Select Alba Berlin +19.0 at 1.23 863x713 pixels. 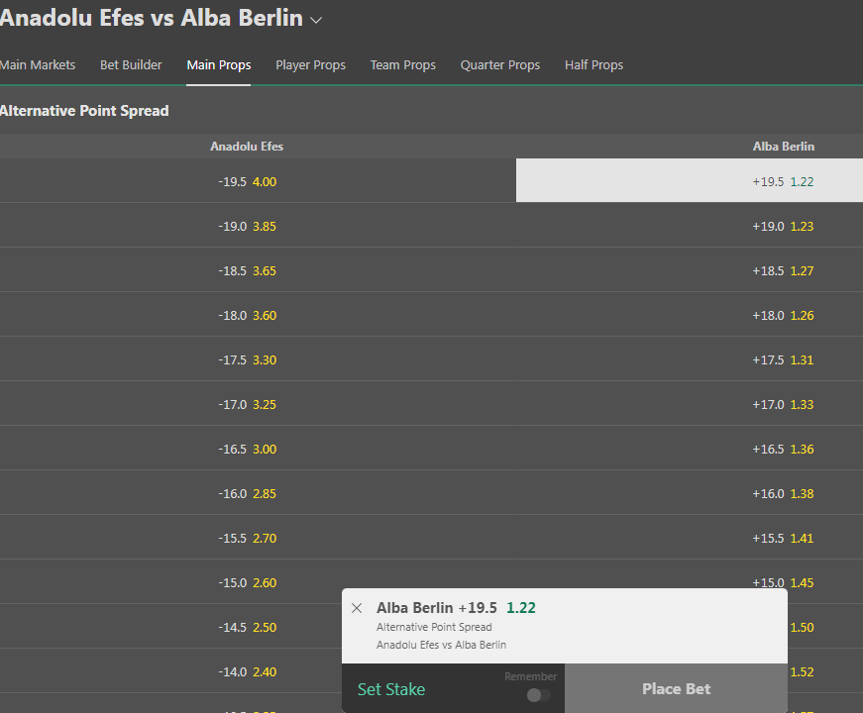[x=690, y=226]
